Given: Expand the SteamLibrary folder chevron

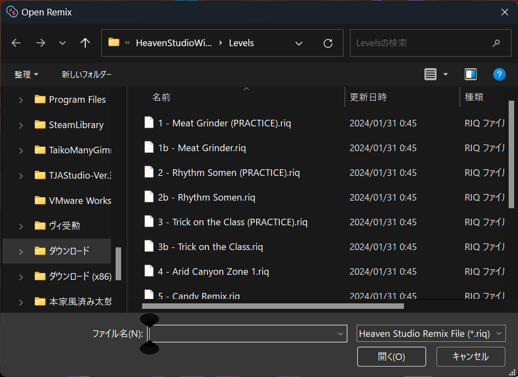Looking at the screenshot, I should point(21,125).
